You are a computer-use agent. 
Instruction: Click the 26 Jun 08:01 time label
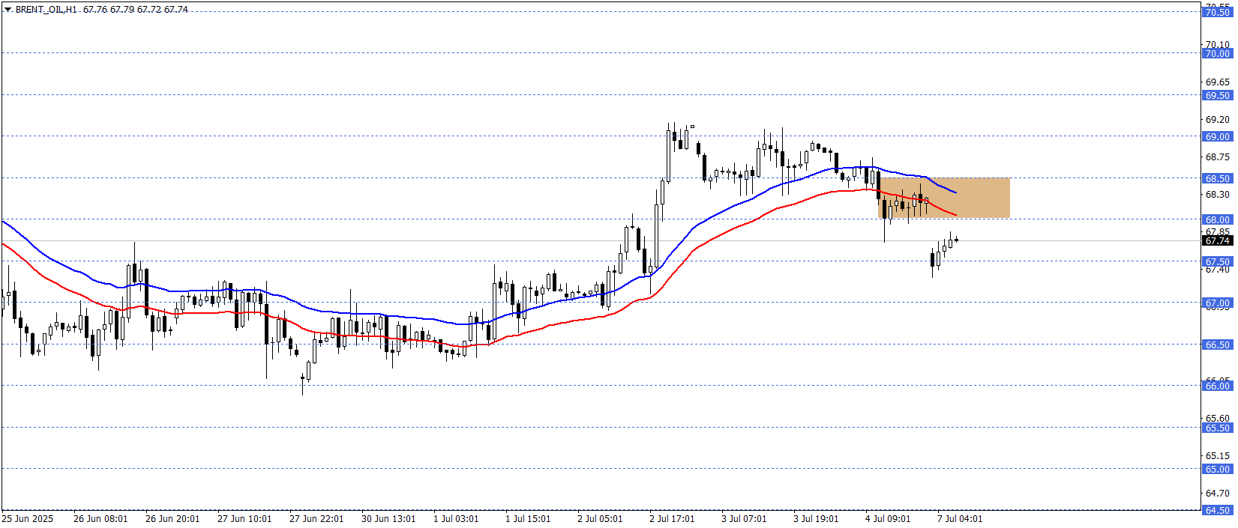click(x=100, y=518)
